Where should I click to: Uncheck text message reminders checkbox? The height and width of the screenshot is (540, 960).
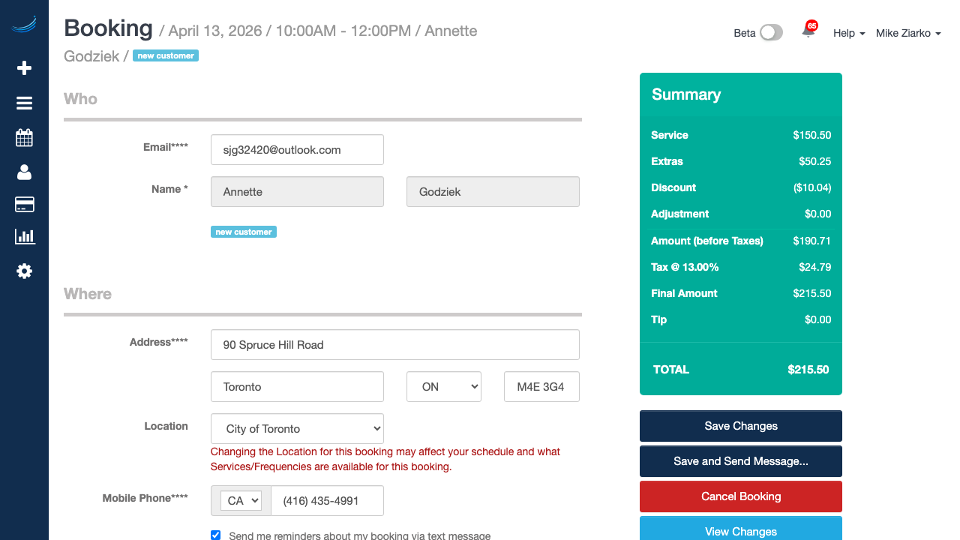coord(216,535)
